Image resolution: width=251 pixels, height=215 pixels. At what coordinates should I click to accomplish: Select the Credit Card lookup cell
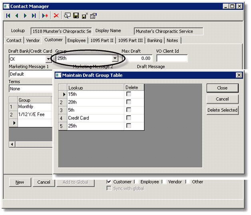tap(96, 118)
